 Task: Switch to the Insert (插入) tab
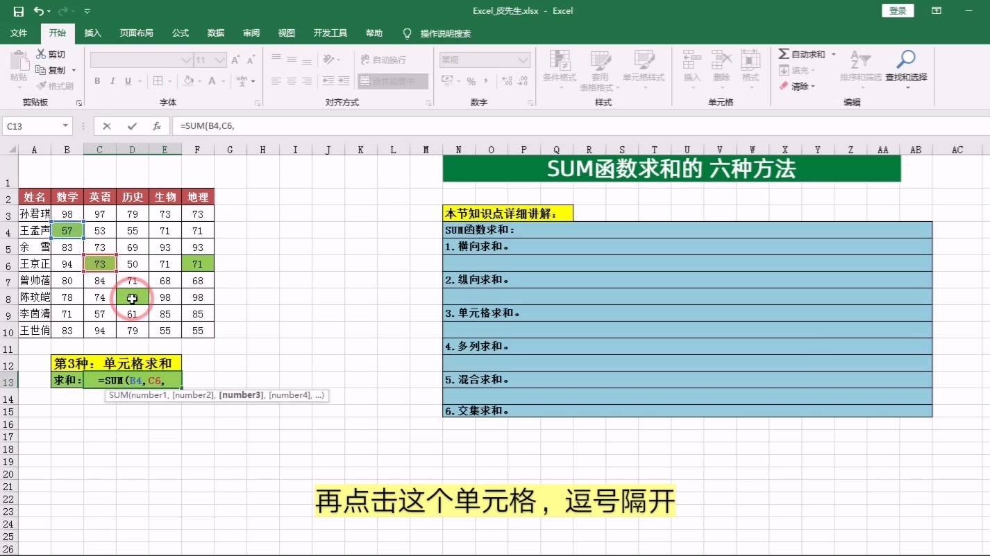[92, 33]
